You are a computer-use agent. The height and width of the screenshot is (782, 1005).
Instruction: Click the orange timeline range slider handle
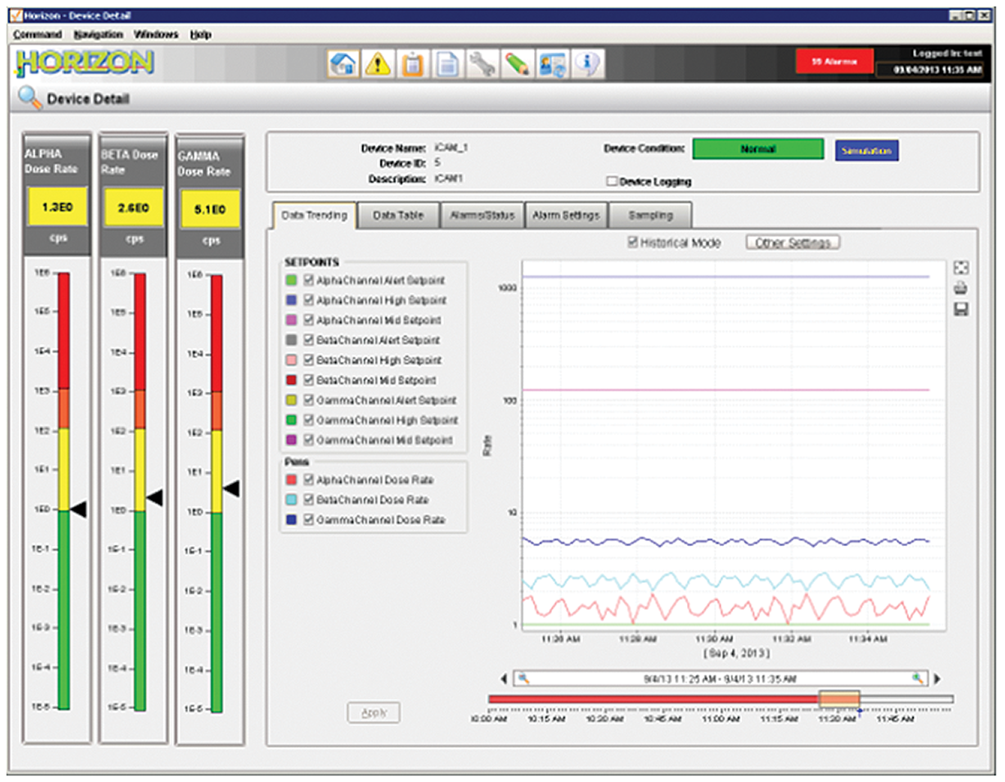(x=839, y=700)
